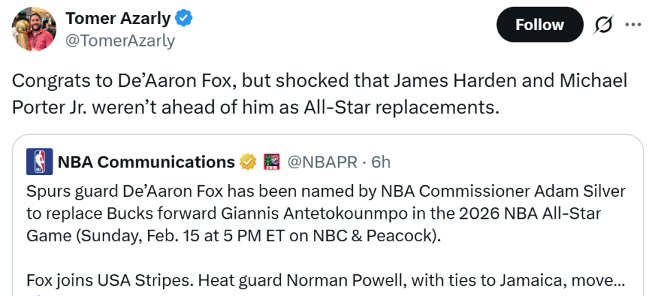Open the Tomer Azarly display name link
Screen dimensions: 658x296
(x=119, y=18)
